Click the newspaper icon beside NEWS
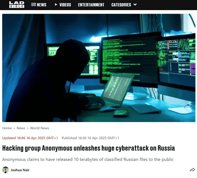This screenshot has height=178, width=197. [33, 5]
